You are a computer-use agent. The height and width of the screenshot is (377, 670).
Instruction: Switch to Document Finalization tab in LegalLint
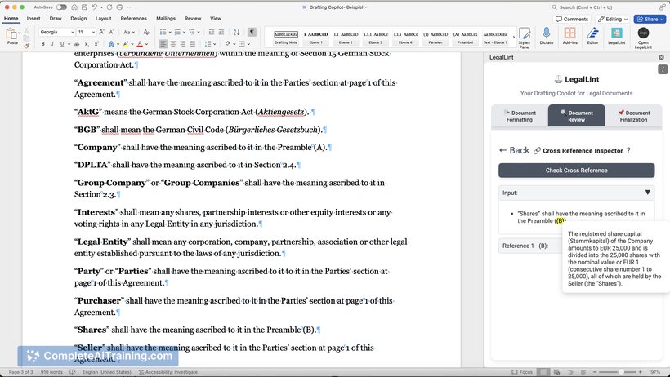pos(634,116)
